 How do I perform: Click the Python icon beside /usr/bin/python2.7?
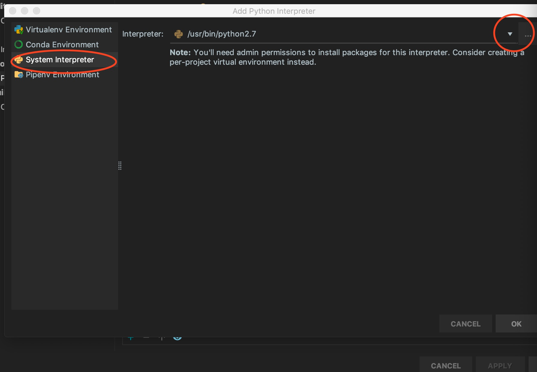[179, 34]
